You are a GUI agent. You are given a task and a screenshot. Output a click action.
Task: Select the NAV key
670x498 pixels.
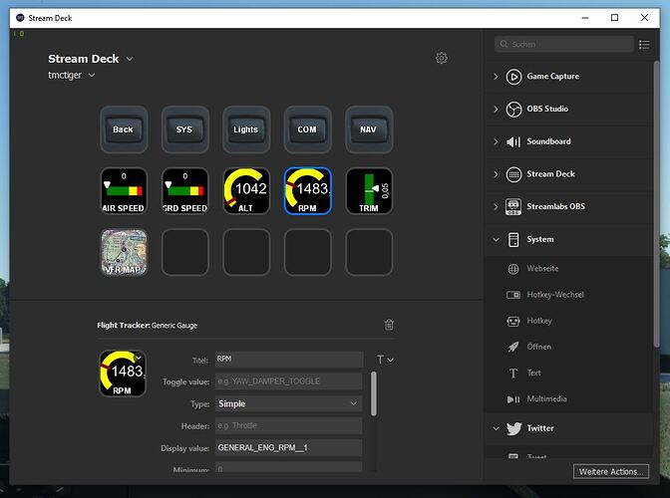[369, 129]
